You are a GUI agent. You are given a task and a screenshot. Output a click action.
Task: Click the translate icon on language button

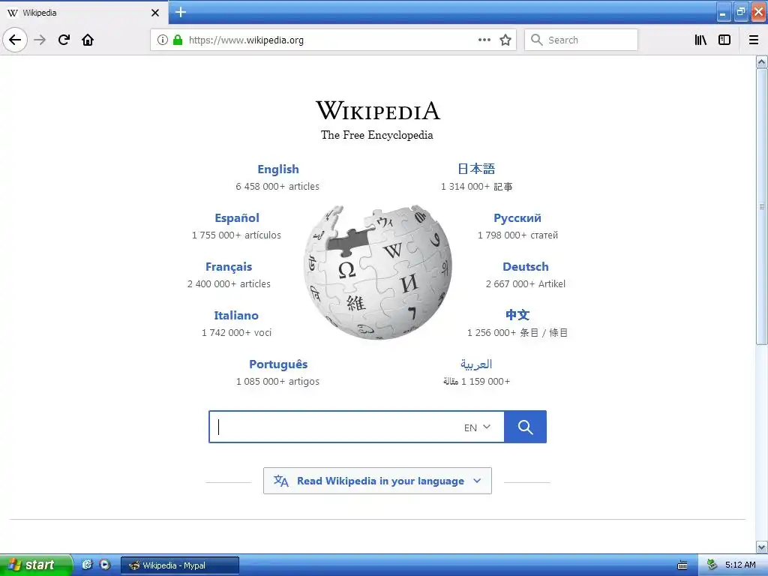pyautogui.click(x=281, y=481)
